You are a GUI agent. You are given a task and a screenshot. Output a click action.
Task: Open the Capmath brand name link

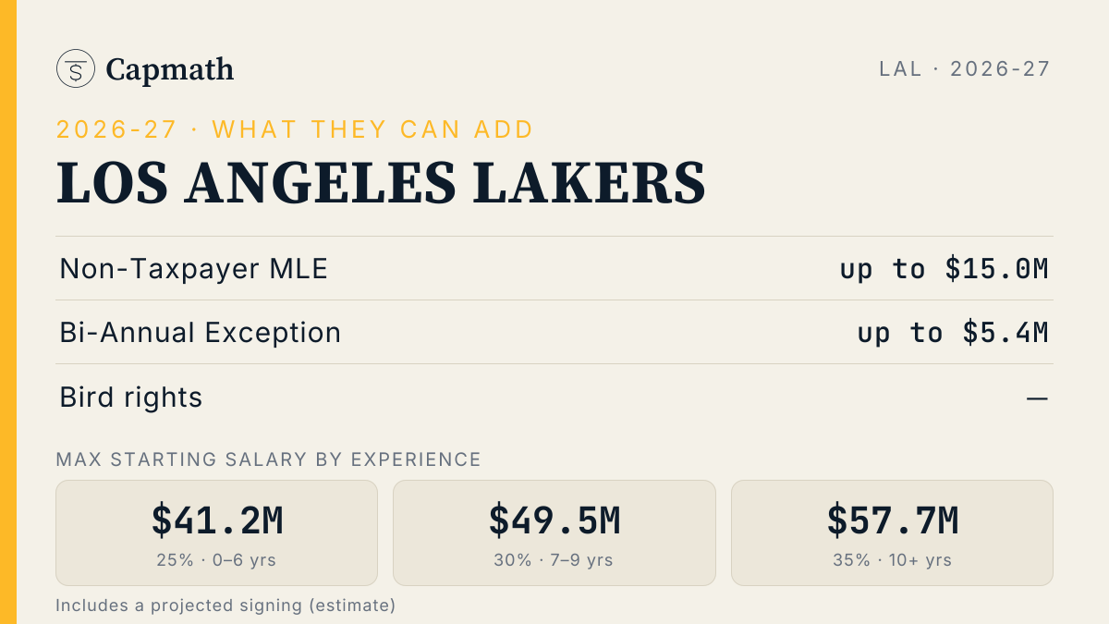pos(170,69)
